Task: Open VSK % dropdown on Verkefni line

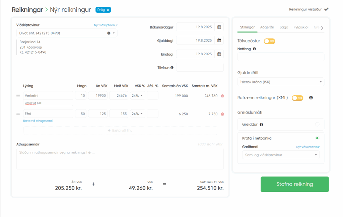Action: [137, 95]
